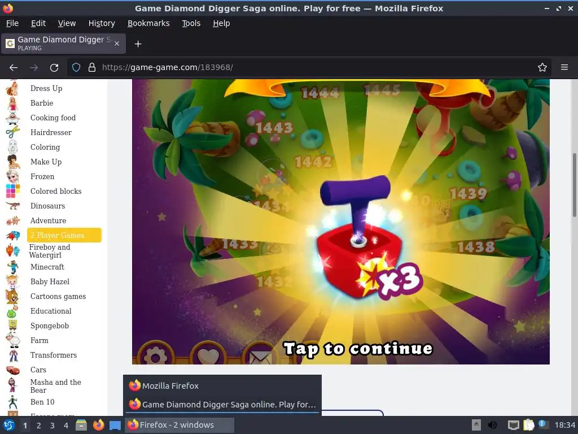Launch Firefox from the taskbar launcher
The image size is (578, 434).
[98, 425]
